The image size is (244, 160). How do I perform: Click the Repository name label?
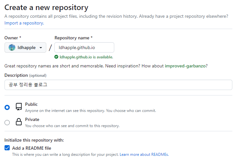(x=73, y=38)
